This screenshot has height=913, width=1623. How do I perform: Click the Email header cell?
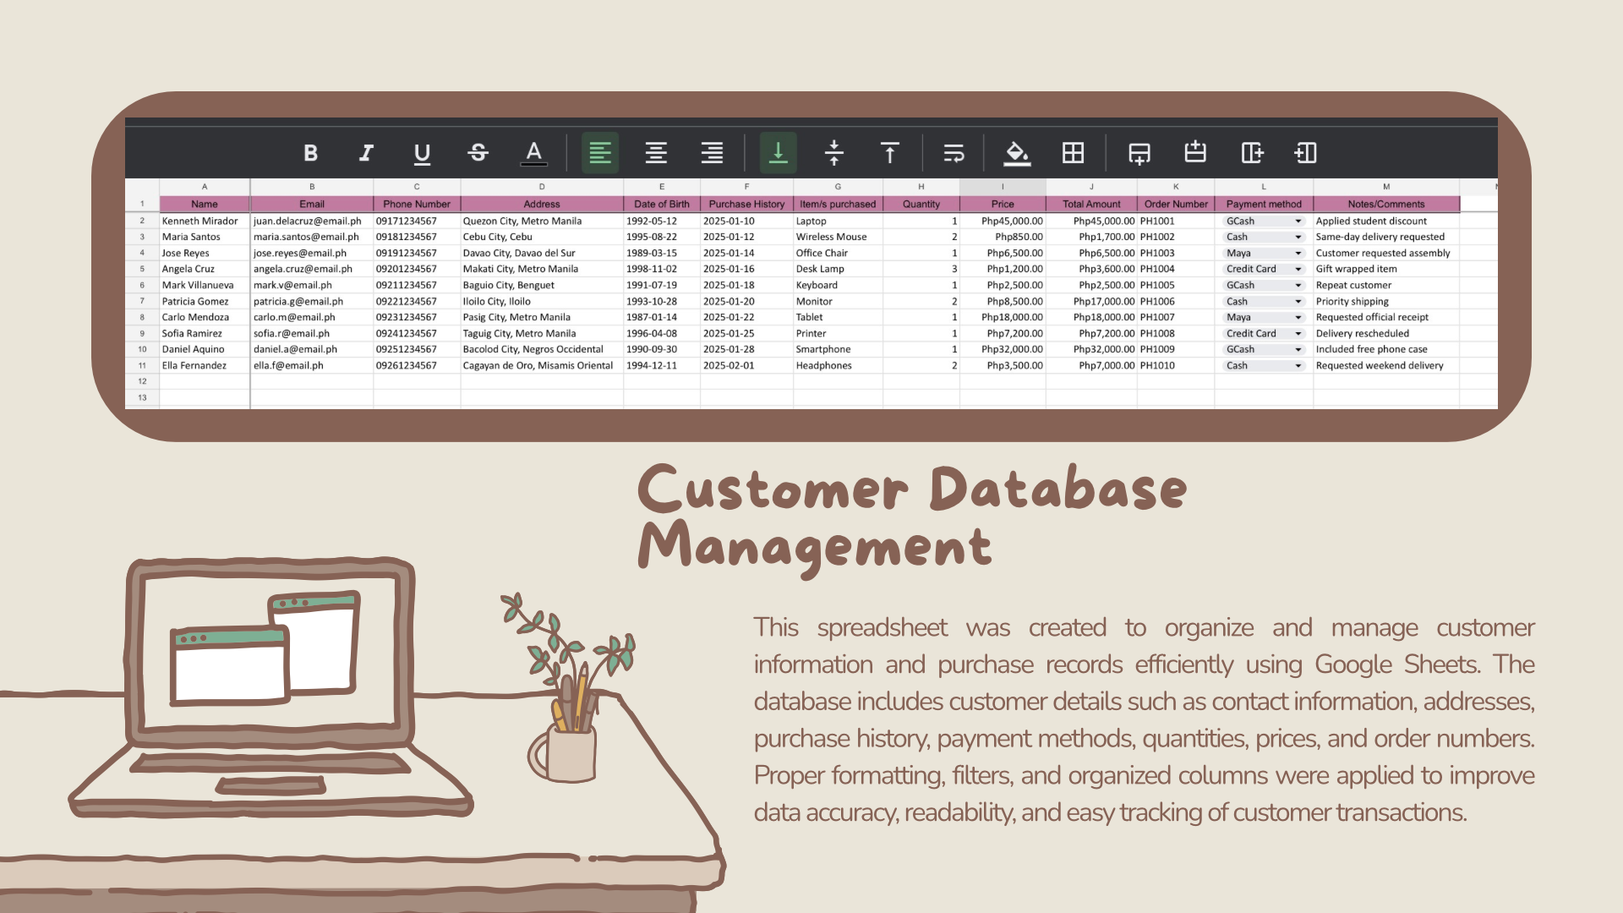[312, 204]
